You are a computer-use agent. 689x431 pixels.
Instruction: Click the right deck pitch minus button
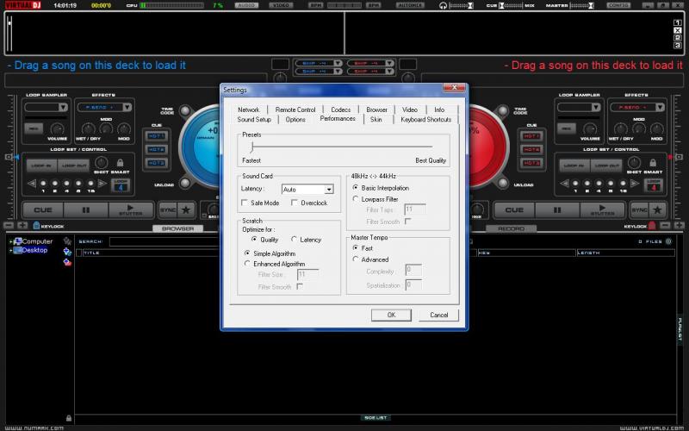coord(666,226)
